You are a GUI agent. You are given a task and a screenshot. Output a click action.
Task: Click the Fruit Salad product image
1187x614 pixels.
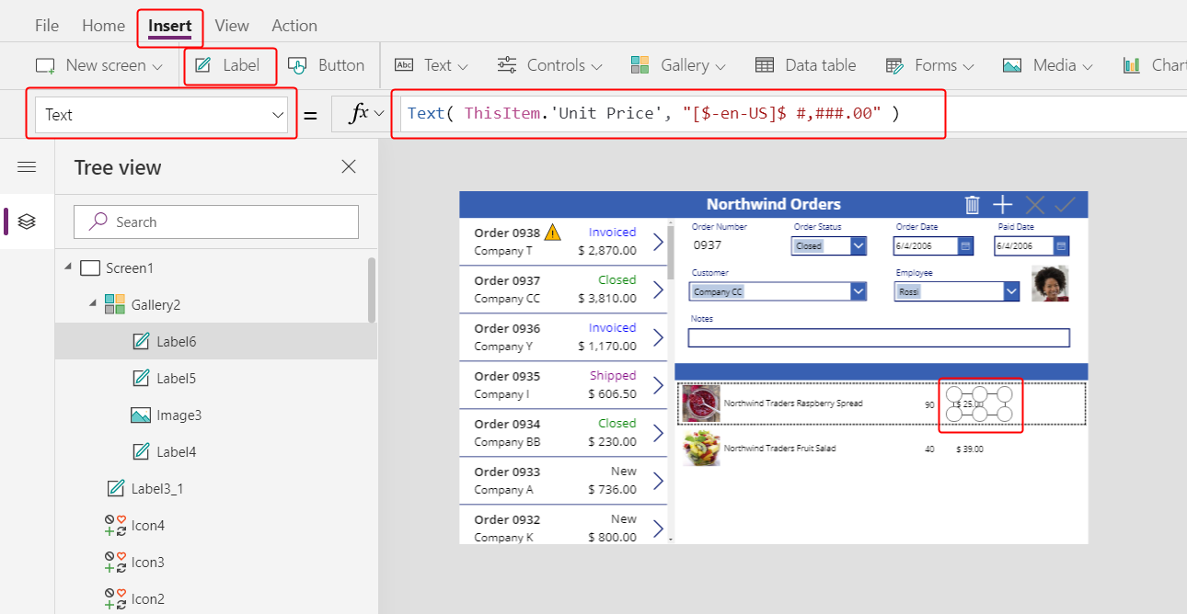pos(701,449)
